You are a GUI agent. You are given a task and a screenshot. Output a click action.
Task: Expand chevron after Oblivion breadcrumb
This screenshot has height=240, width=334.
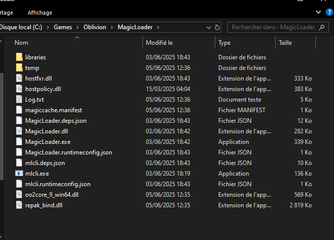(x=112, y=27)
